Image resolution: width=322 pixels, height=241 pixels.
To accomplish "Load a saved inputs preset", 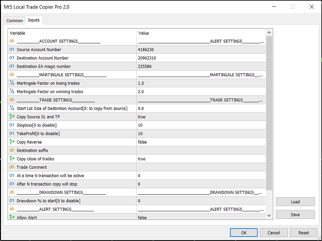I will 295,202.
